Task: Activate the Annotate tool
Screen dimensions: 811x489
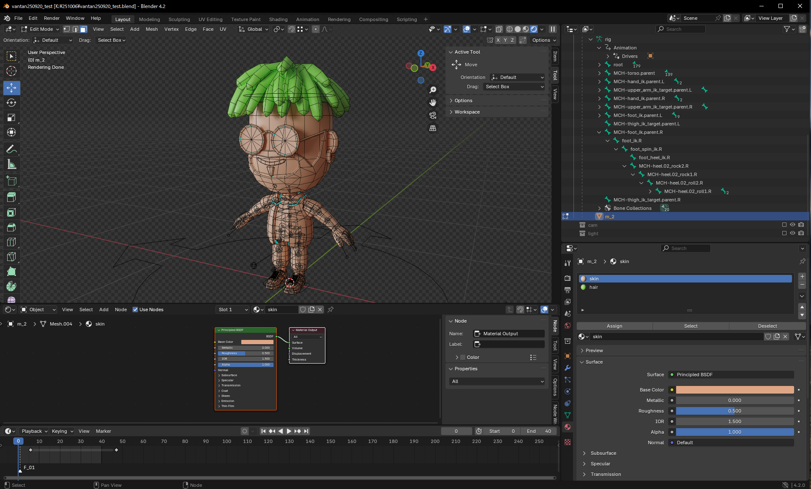Action: (11, 149)
